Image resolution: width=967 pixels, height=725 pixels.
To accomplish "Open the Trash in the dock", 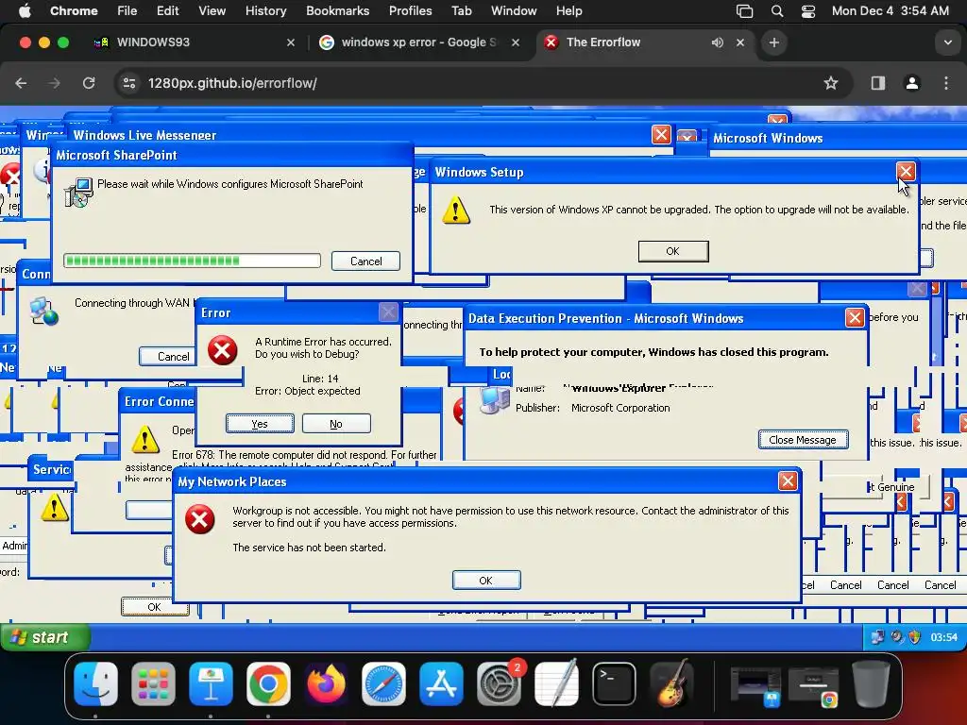I will [x=871, y=683].
